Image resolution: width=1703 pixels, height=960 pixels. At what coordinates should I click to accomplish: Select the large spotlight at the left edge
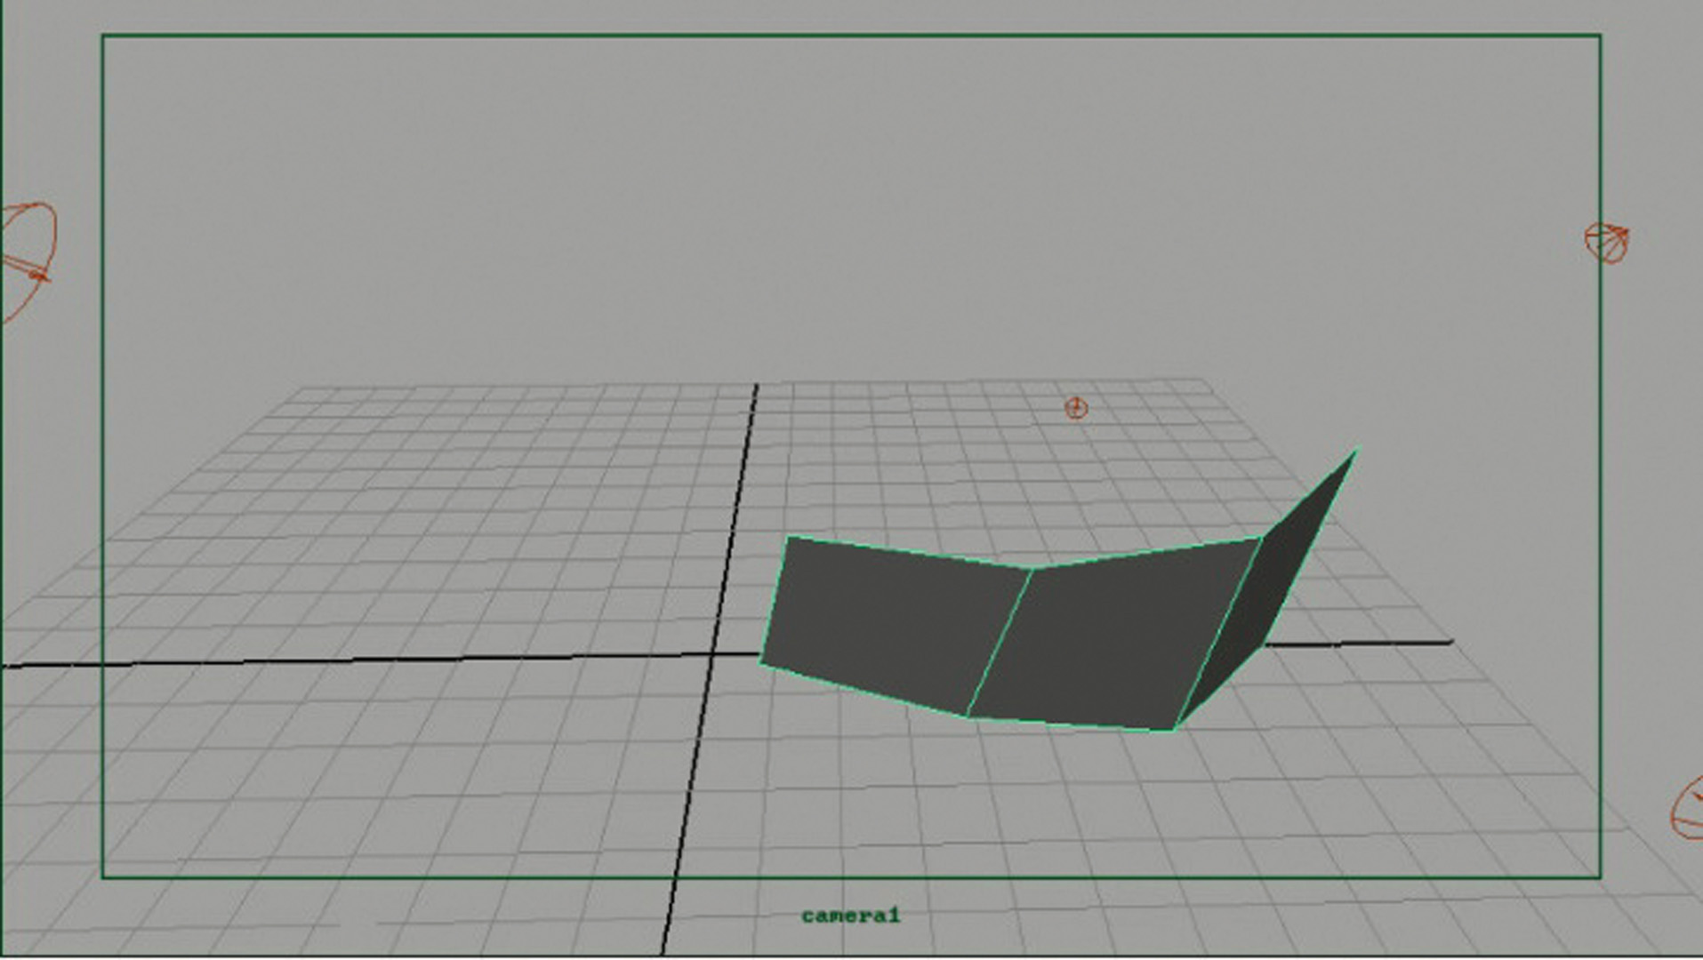coord(28,258)
